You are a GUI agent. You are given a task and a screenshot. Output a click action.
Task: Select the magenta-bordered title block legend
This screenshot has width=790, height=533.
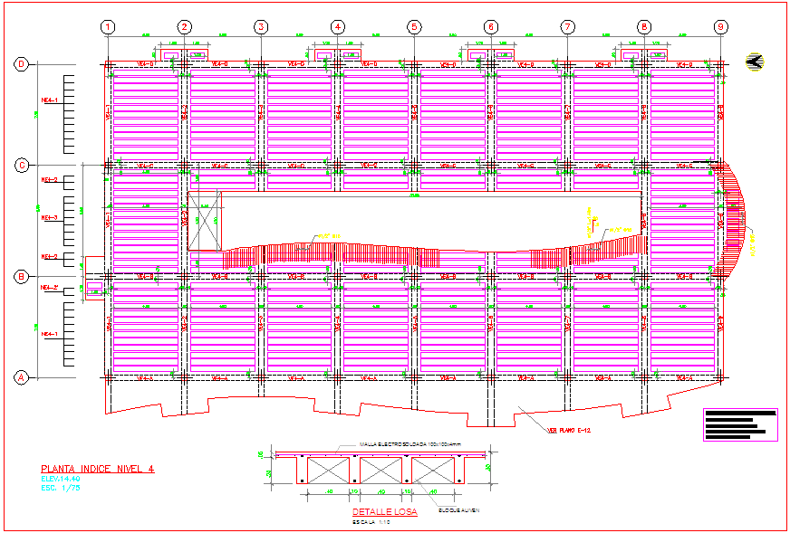pyautogui.click(x=740, y=425)
